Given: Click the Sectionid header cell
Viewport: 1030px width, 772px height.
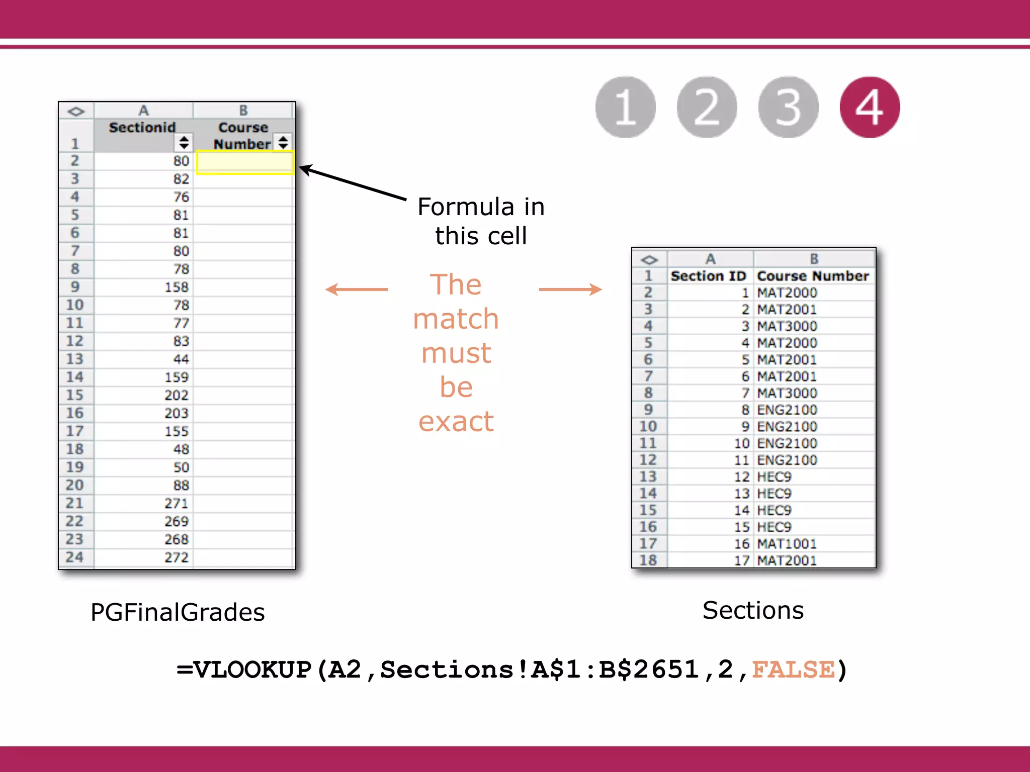Looking at the screenshot, I should 143,135.
